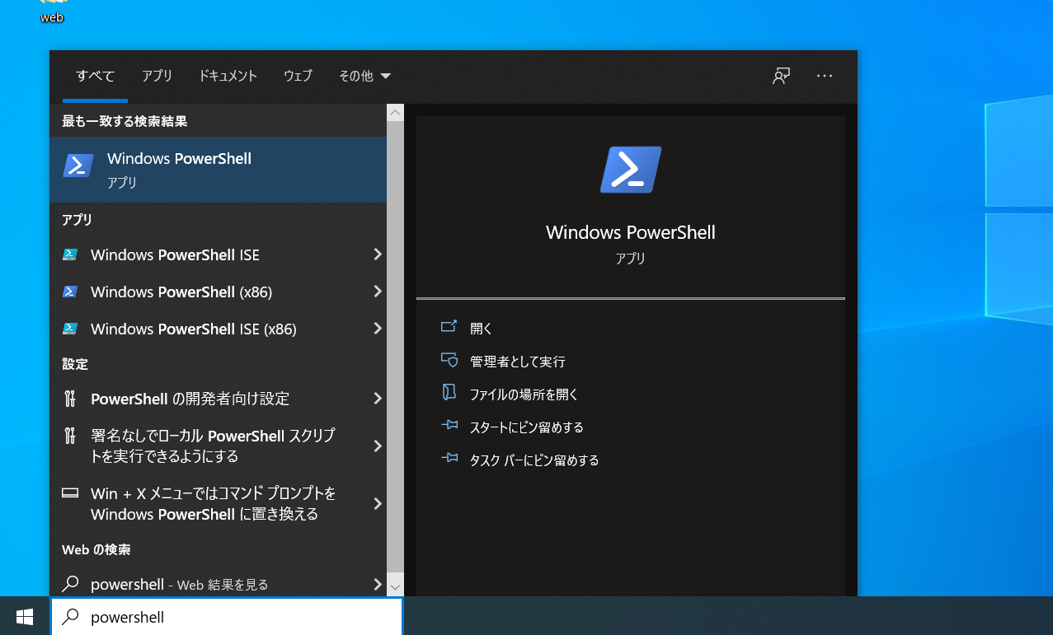Open the feedback icon in search header
1053x635 pixels.
pyautogui.click(x=781, y=76)
